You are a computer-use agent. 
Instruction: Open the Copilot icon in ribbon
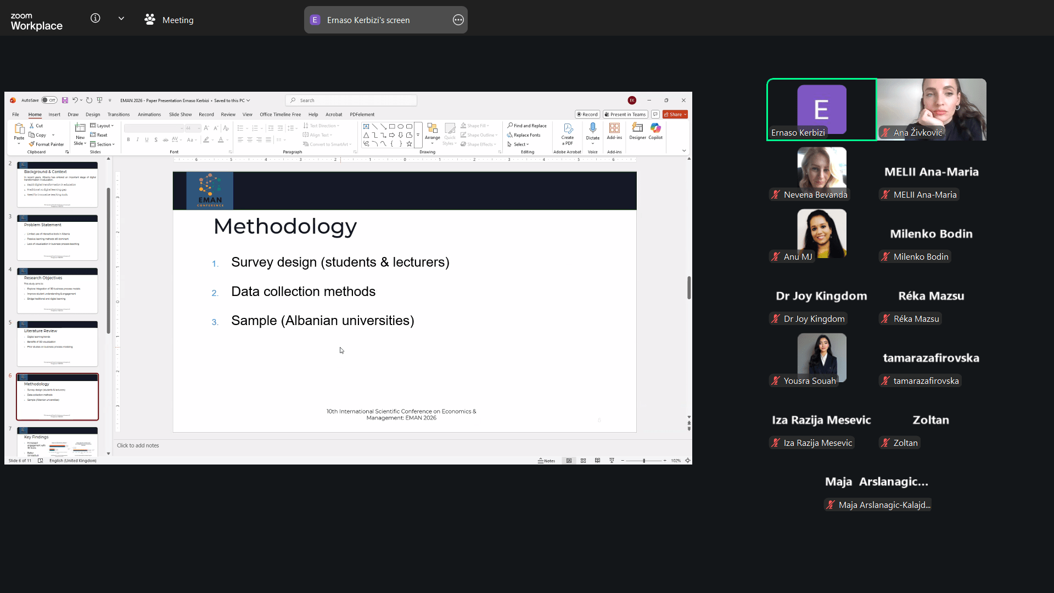[x=655, y=128]
